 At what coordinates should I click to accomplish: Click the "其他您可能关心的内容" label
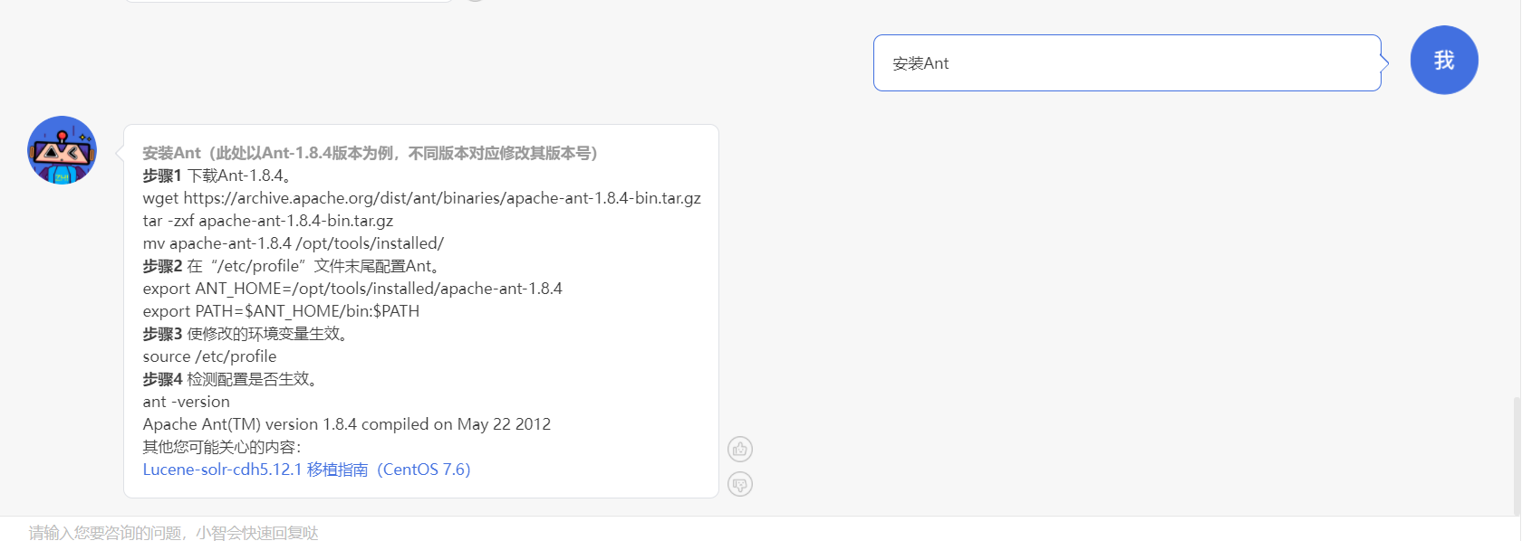click(x=221, y=447)
